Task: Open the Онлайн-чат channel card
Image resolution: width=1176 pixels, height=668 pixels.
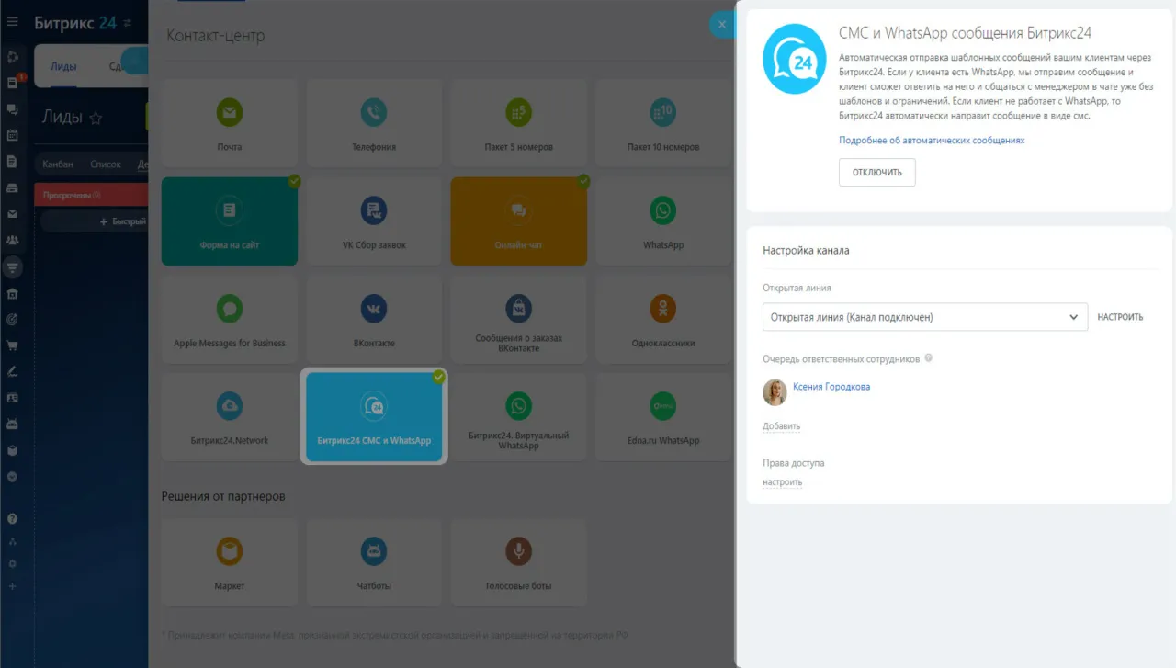Action: pos(519,221)
